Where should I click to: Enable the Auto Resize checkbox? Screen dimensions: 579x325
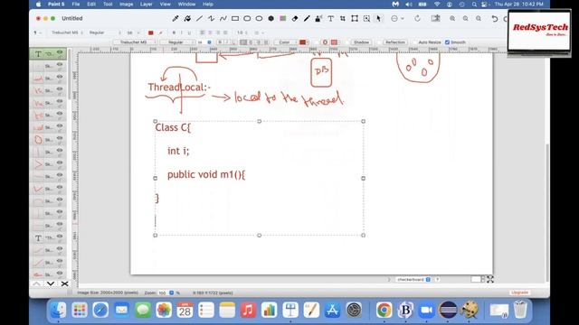tap(414, 42)
